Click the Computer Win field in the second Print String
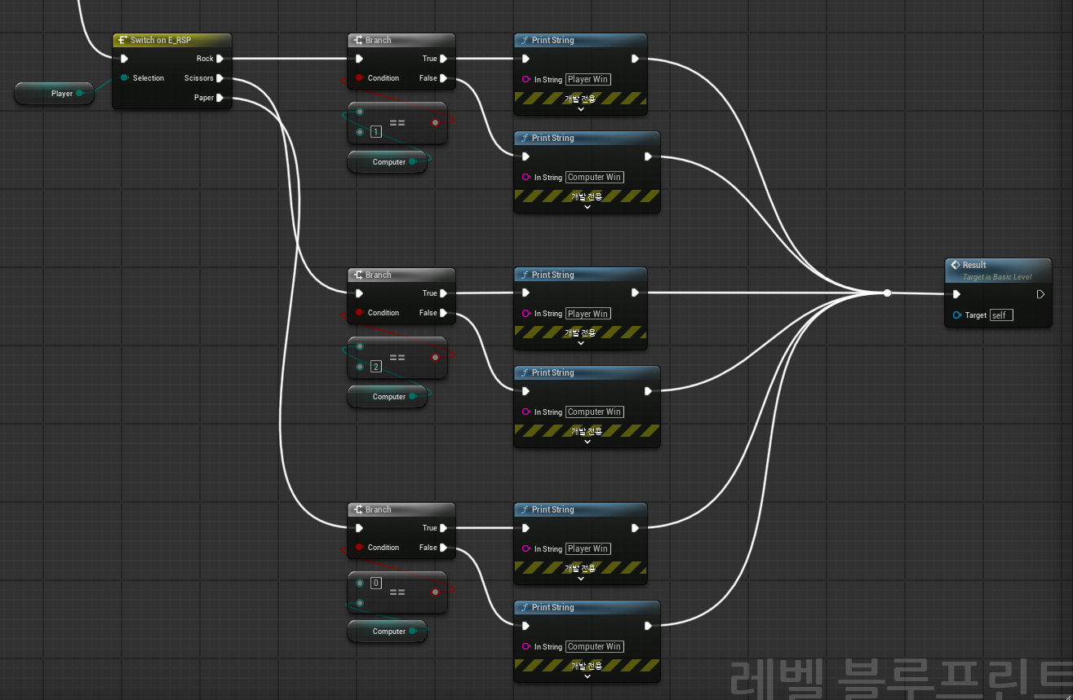The image size is (1073, 700). tap(595, 178)
